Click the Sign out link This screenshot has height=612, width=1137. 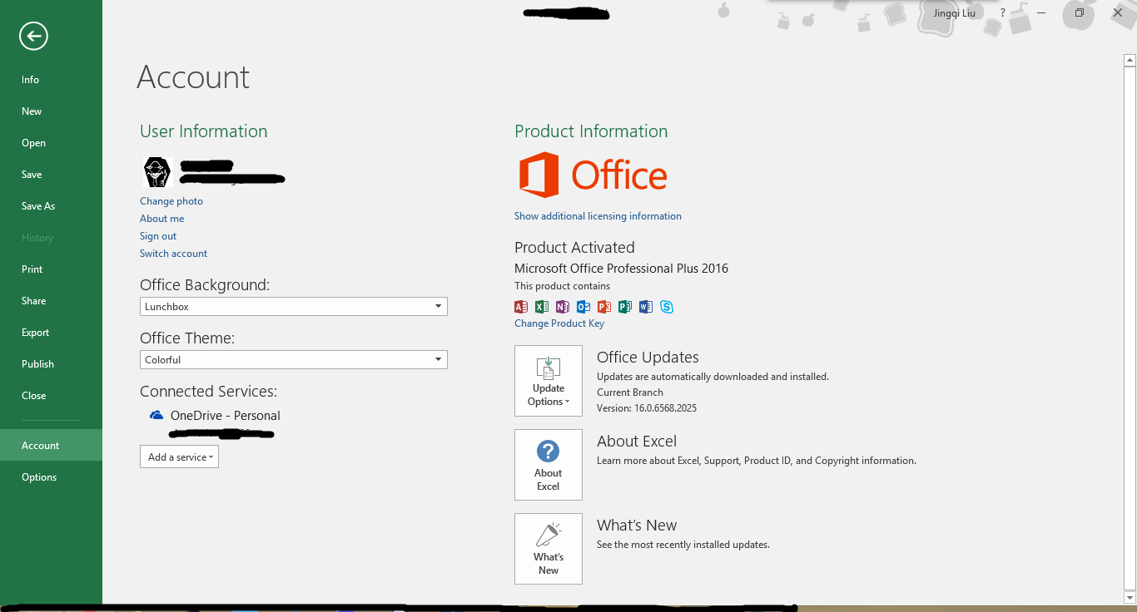158,236
